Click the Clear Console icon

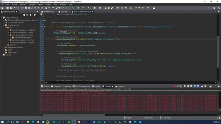click(185, 86)
